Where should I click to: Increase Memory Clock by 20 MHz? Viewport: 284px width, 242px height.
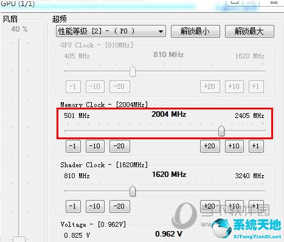(210, 146)
